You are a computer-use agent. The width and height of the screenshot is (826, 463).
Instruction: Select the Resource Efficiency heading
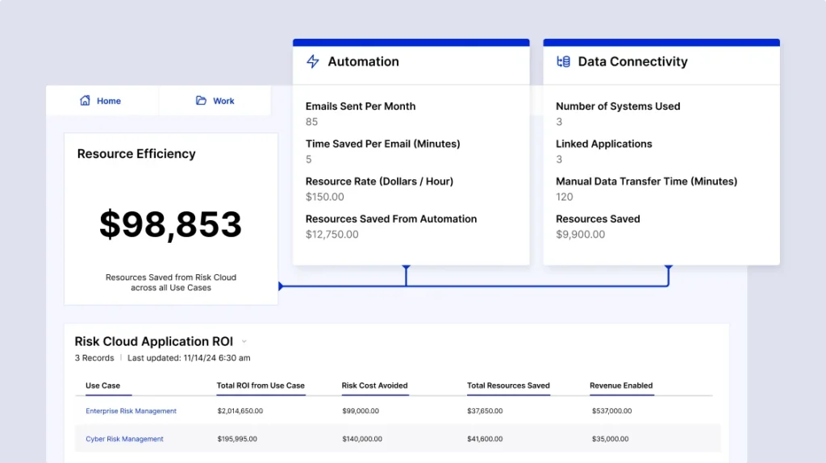point(136,154)
